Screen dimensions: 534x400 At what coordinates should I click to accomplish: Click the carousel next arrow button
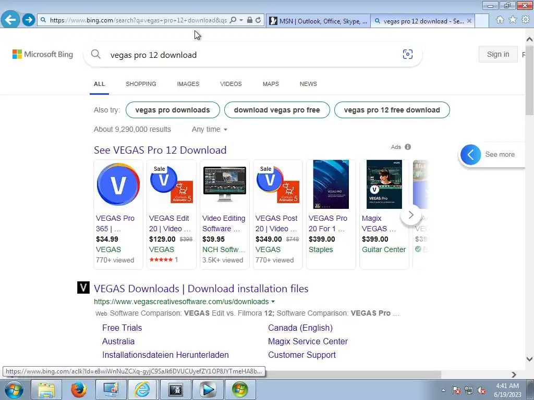tap(411, 215)
